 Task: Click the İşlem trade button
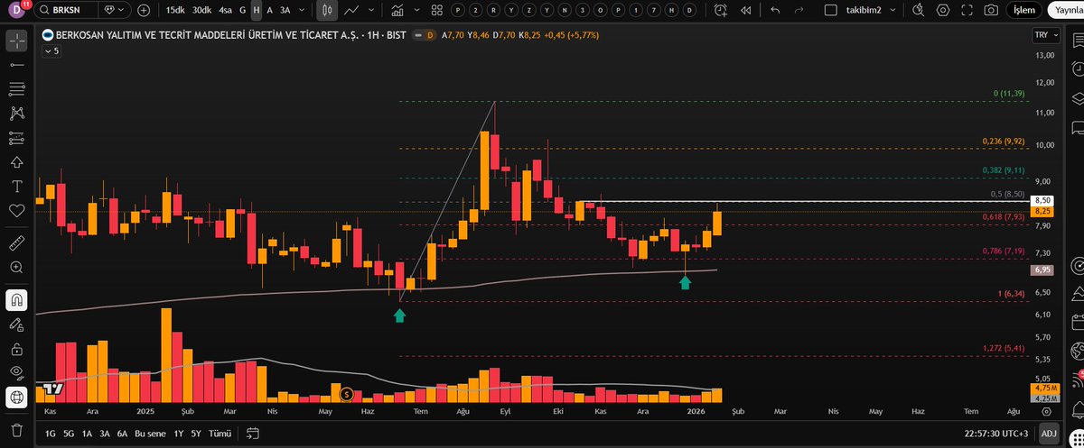point(1023,10)
